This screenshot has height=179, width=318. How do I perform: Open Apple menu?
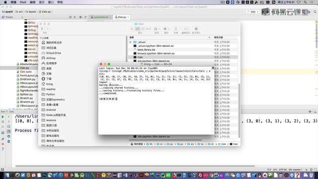pos(5,2)
